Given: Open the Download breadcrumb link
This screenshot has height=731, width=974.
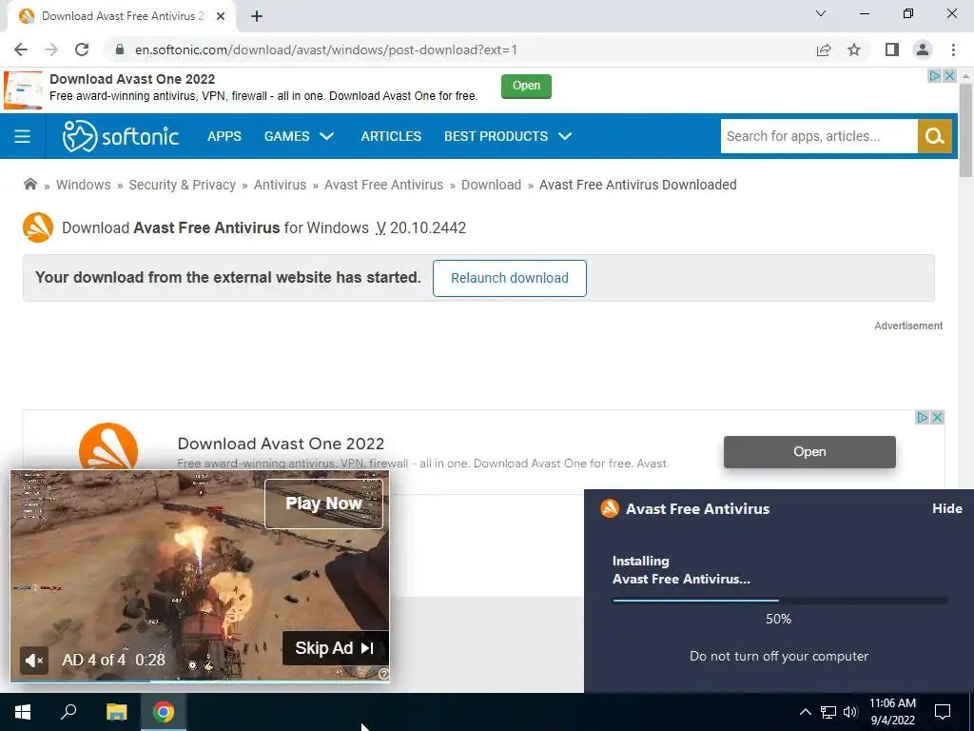Looking at the screenshot, I should click(492, 185).
